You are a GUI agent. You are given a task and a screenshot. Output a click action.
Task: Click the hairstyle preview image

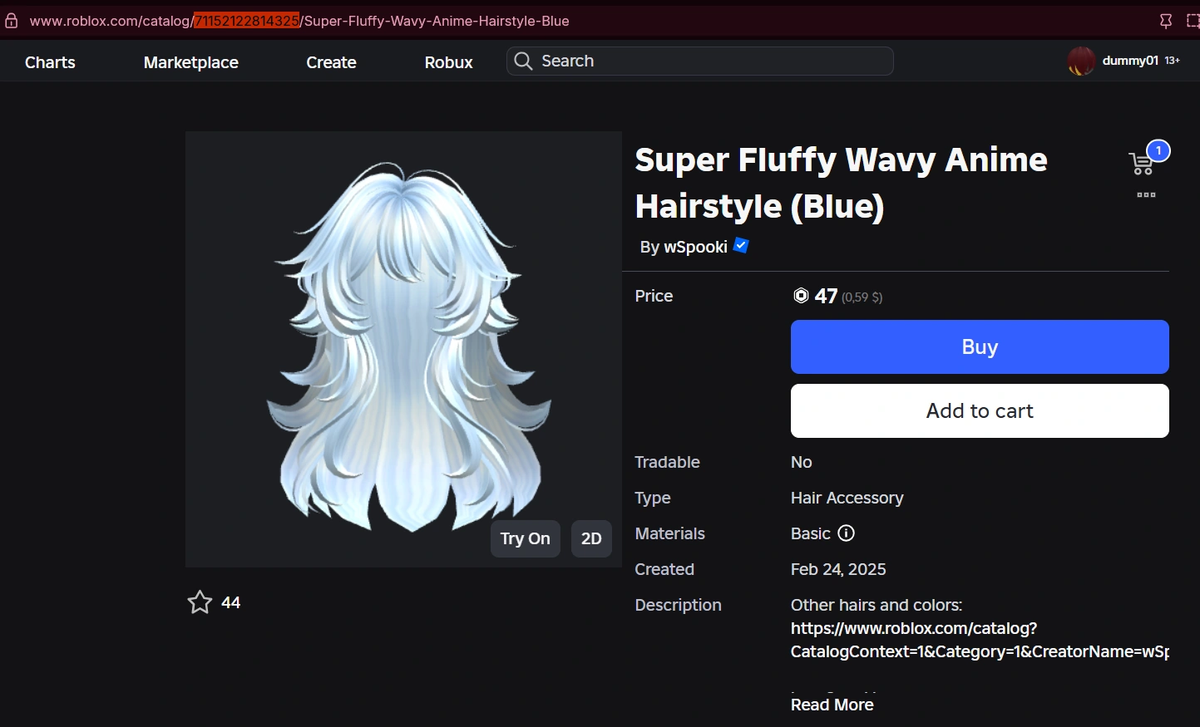pos(403,349)
